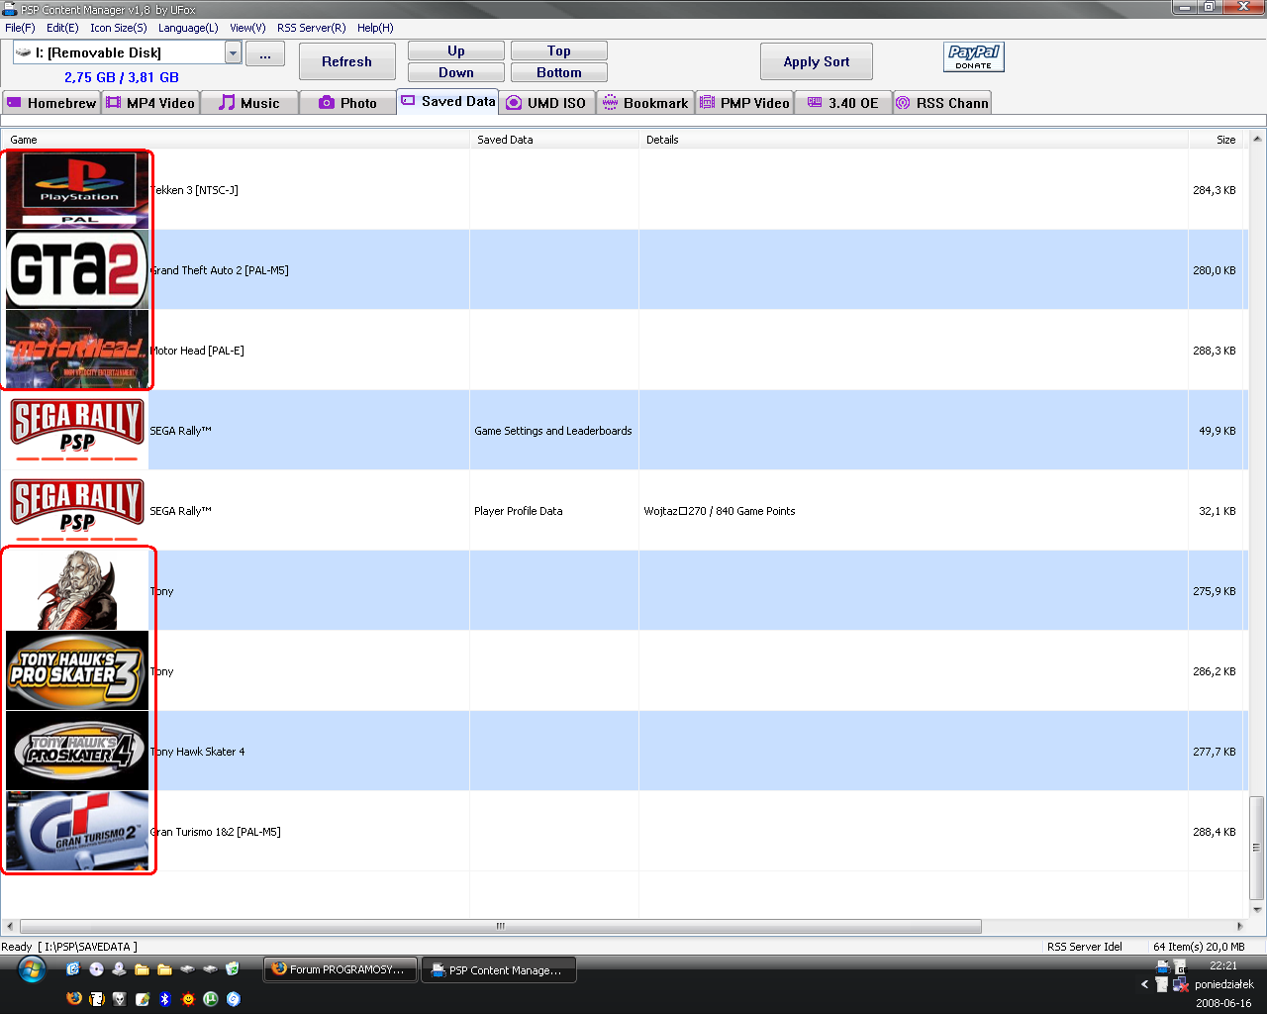Image resolution: width=1267 pixels, height=1014 pixels.
Task: Open the Edit menu
Action: pyautogui.click(x=62, y=28)
